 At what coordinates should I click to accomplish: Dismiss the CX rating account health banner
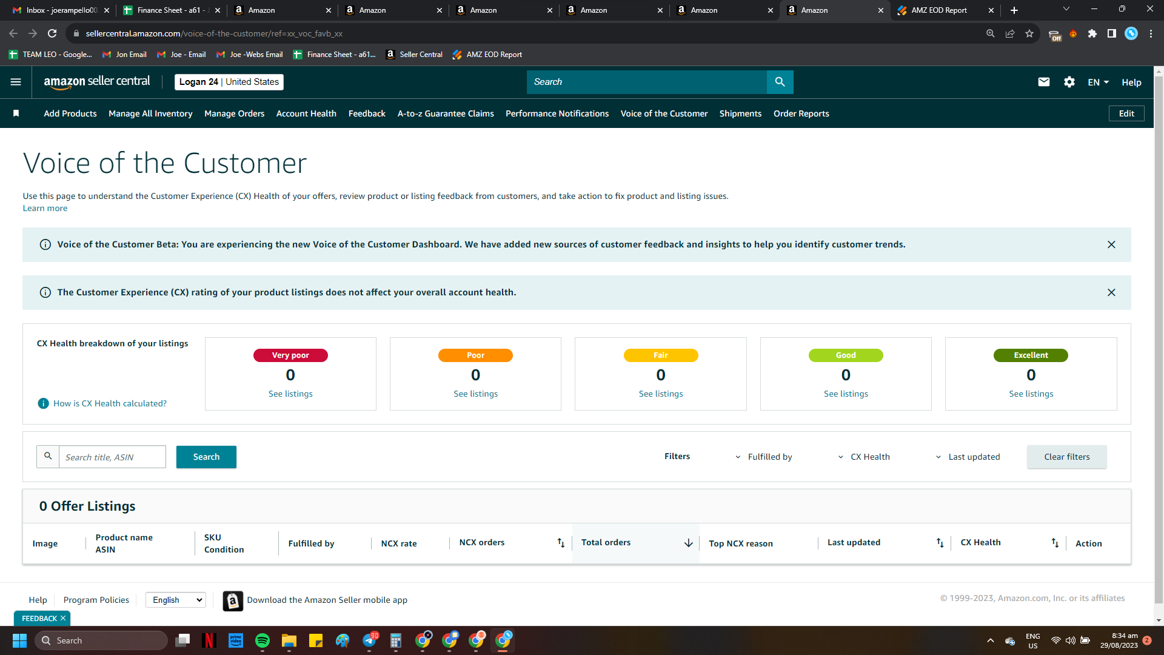click(x=1111, y=292)
